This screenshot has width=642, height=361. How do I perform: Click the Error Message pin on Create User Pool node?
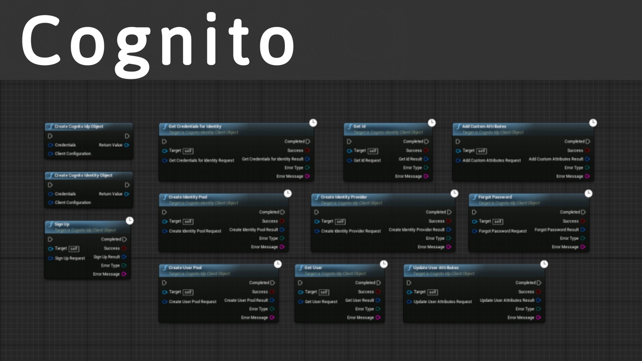(x=272, y=318)
